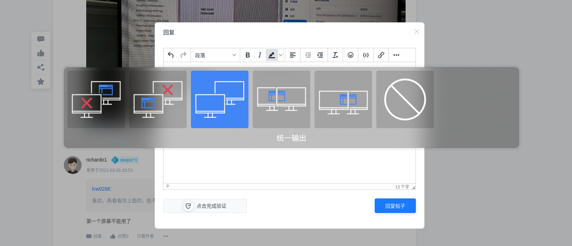Like richardo1's post with 点赞0
This screenshot has height=246, width=572.
coord(119,236)
